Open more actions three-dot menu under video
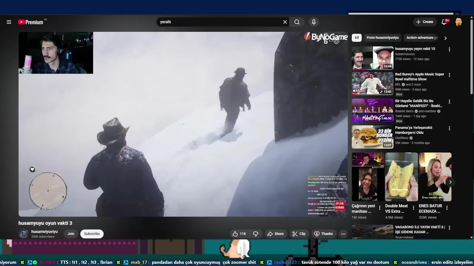The image size is (474, 266). 343,233
